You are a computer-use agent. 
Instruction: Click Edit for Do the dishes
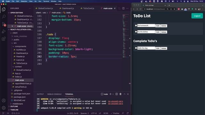(x=158, y=32)
